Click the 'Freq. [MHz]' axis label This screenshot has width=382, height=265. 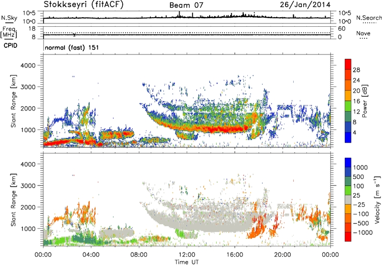click(9, 32)
